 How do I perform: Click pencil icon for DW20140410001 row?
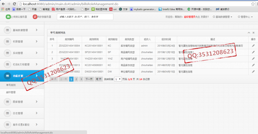pos(253,72)
